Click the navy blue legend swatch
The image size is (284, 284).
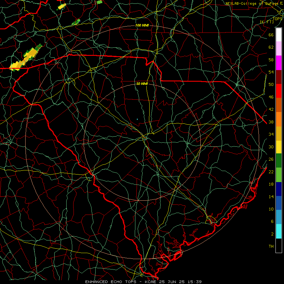[279, 189]
